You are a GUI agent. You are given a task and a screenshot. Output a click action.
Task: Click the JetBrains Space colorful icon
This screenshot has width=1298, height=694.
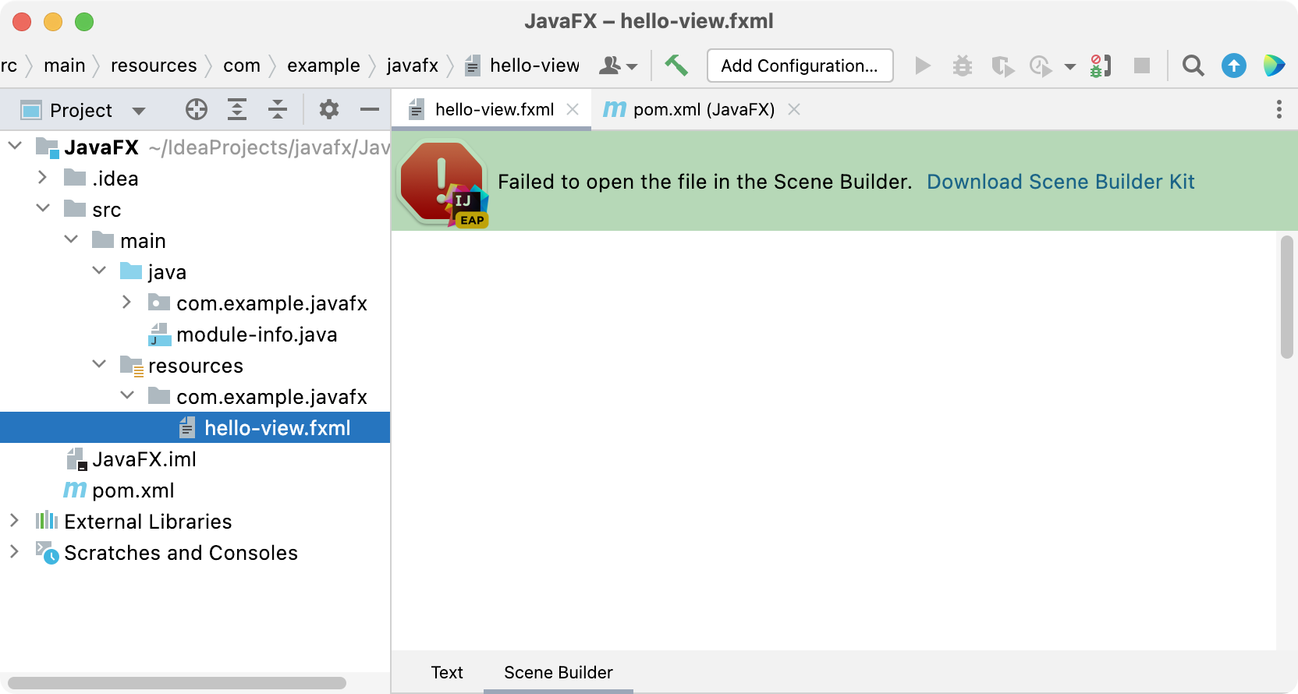(1274, 66)
